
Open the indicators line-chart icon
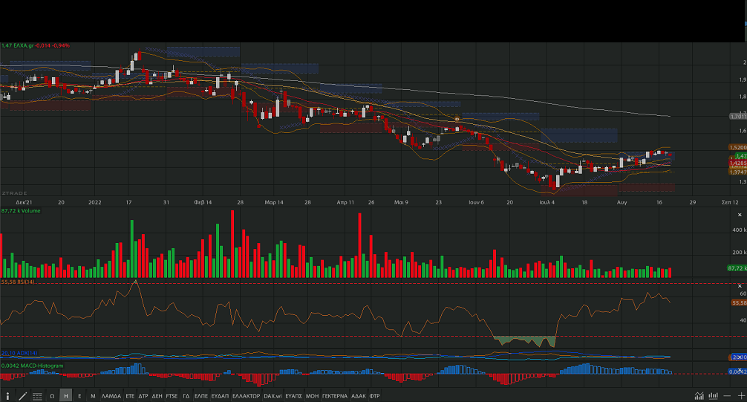point(699,396)
